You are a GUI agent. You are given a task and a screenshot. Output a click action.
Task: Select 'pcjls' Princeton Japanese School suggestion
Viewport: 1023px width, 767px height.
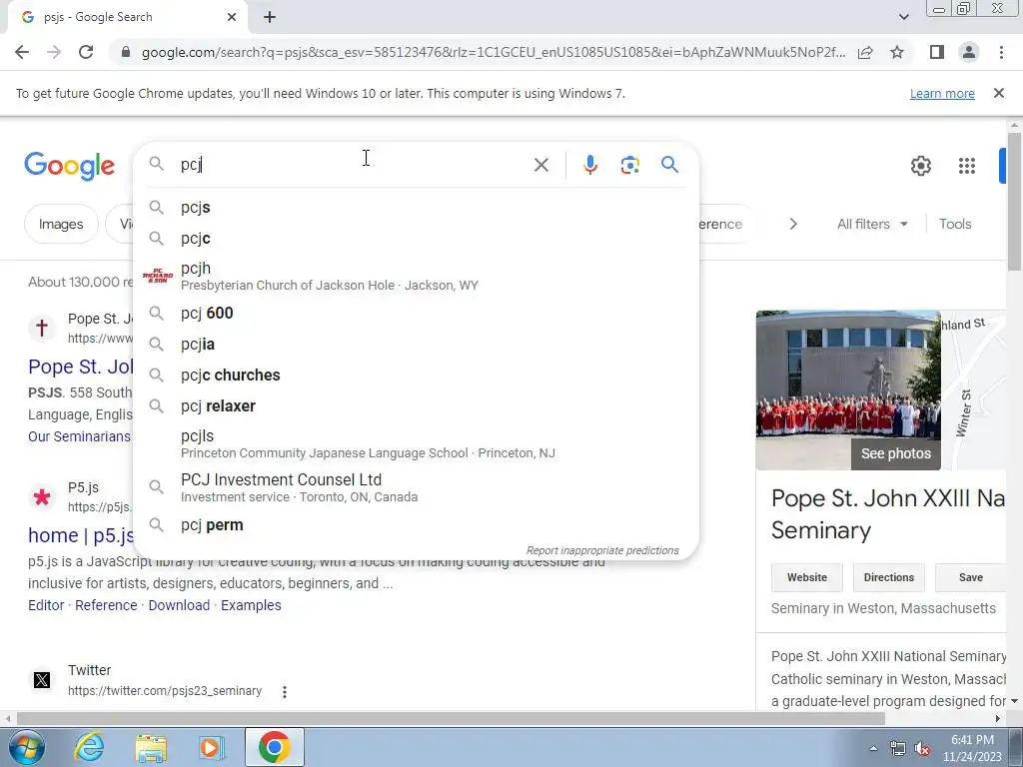pyautogui.click(x=416, y=443)
